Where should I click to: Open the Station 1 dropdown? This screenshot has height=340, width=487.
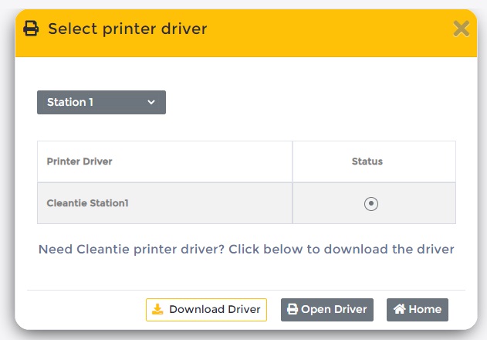point(101,102)
